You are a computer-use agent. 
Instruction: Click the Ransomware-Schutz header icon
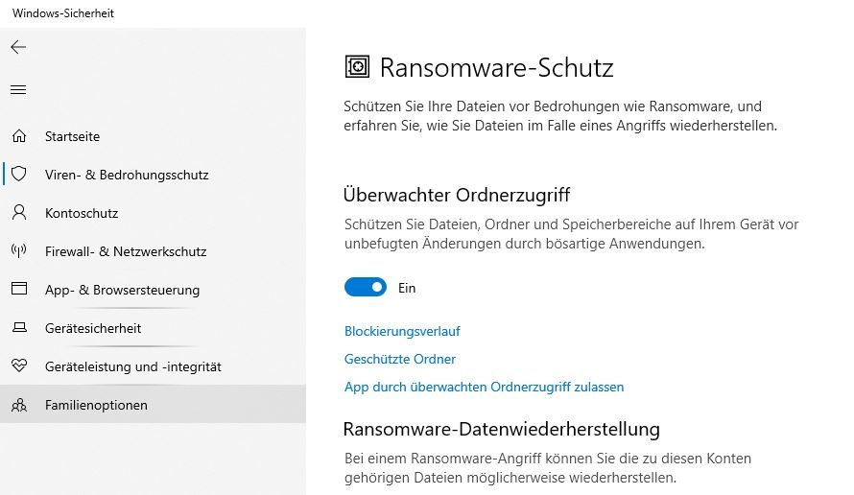click(x=357, y=67)
